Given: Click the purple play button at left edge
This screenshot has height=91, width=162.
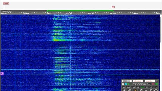Looking at the screenshot, I should coord(2,74).
